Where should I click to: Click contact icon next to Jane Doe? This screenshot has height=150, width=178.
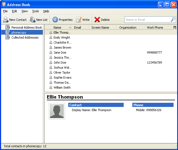51,52
